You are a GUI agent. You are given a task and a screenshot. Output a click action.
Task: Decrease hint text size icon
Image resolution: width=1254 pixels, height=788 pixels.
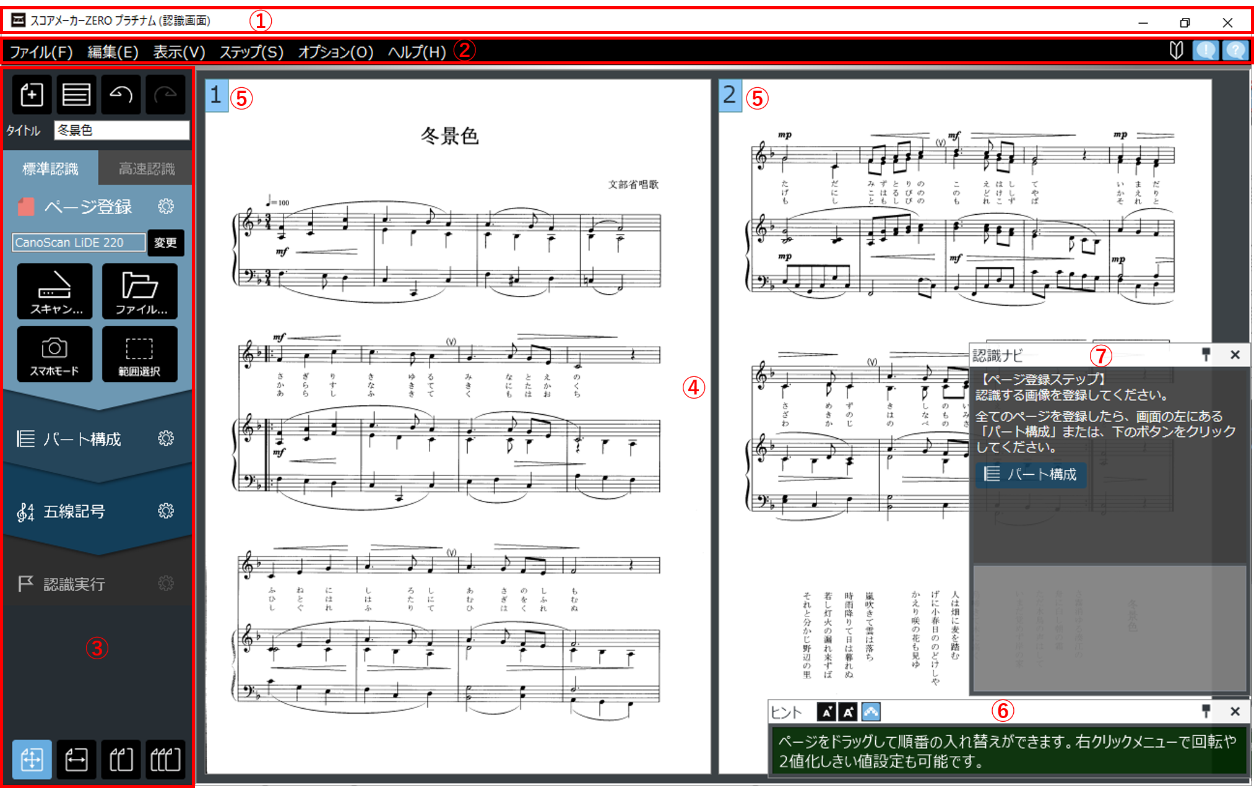(x=826, y=712)
